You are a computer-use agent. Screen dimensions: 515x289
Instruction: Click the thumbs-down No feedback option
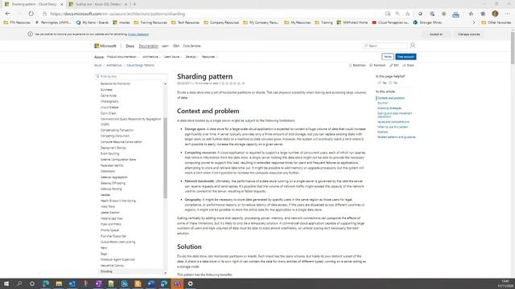(x=393, y=83)
